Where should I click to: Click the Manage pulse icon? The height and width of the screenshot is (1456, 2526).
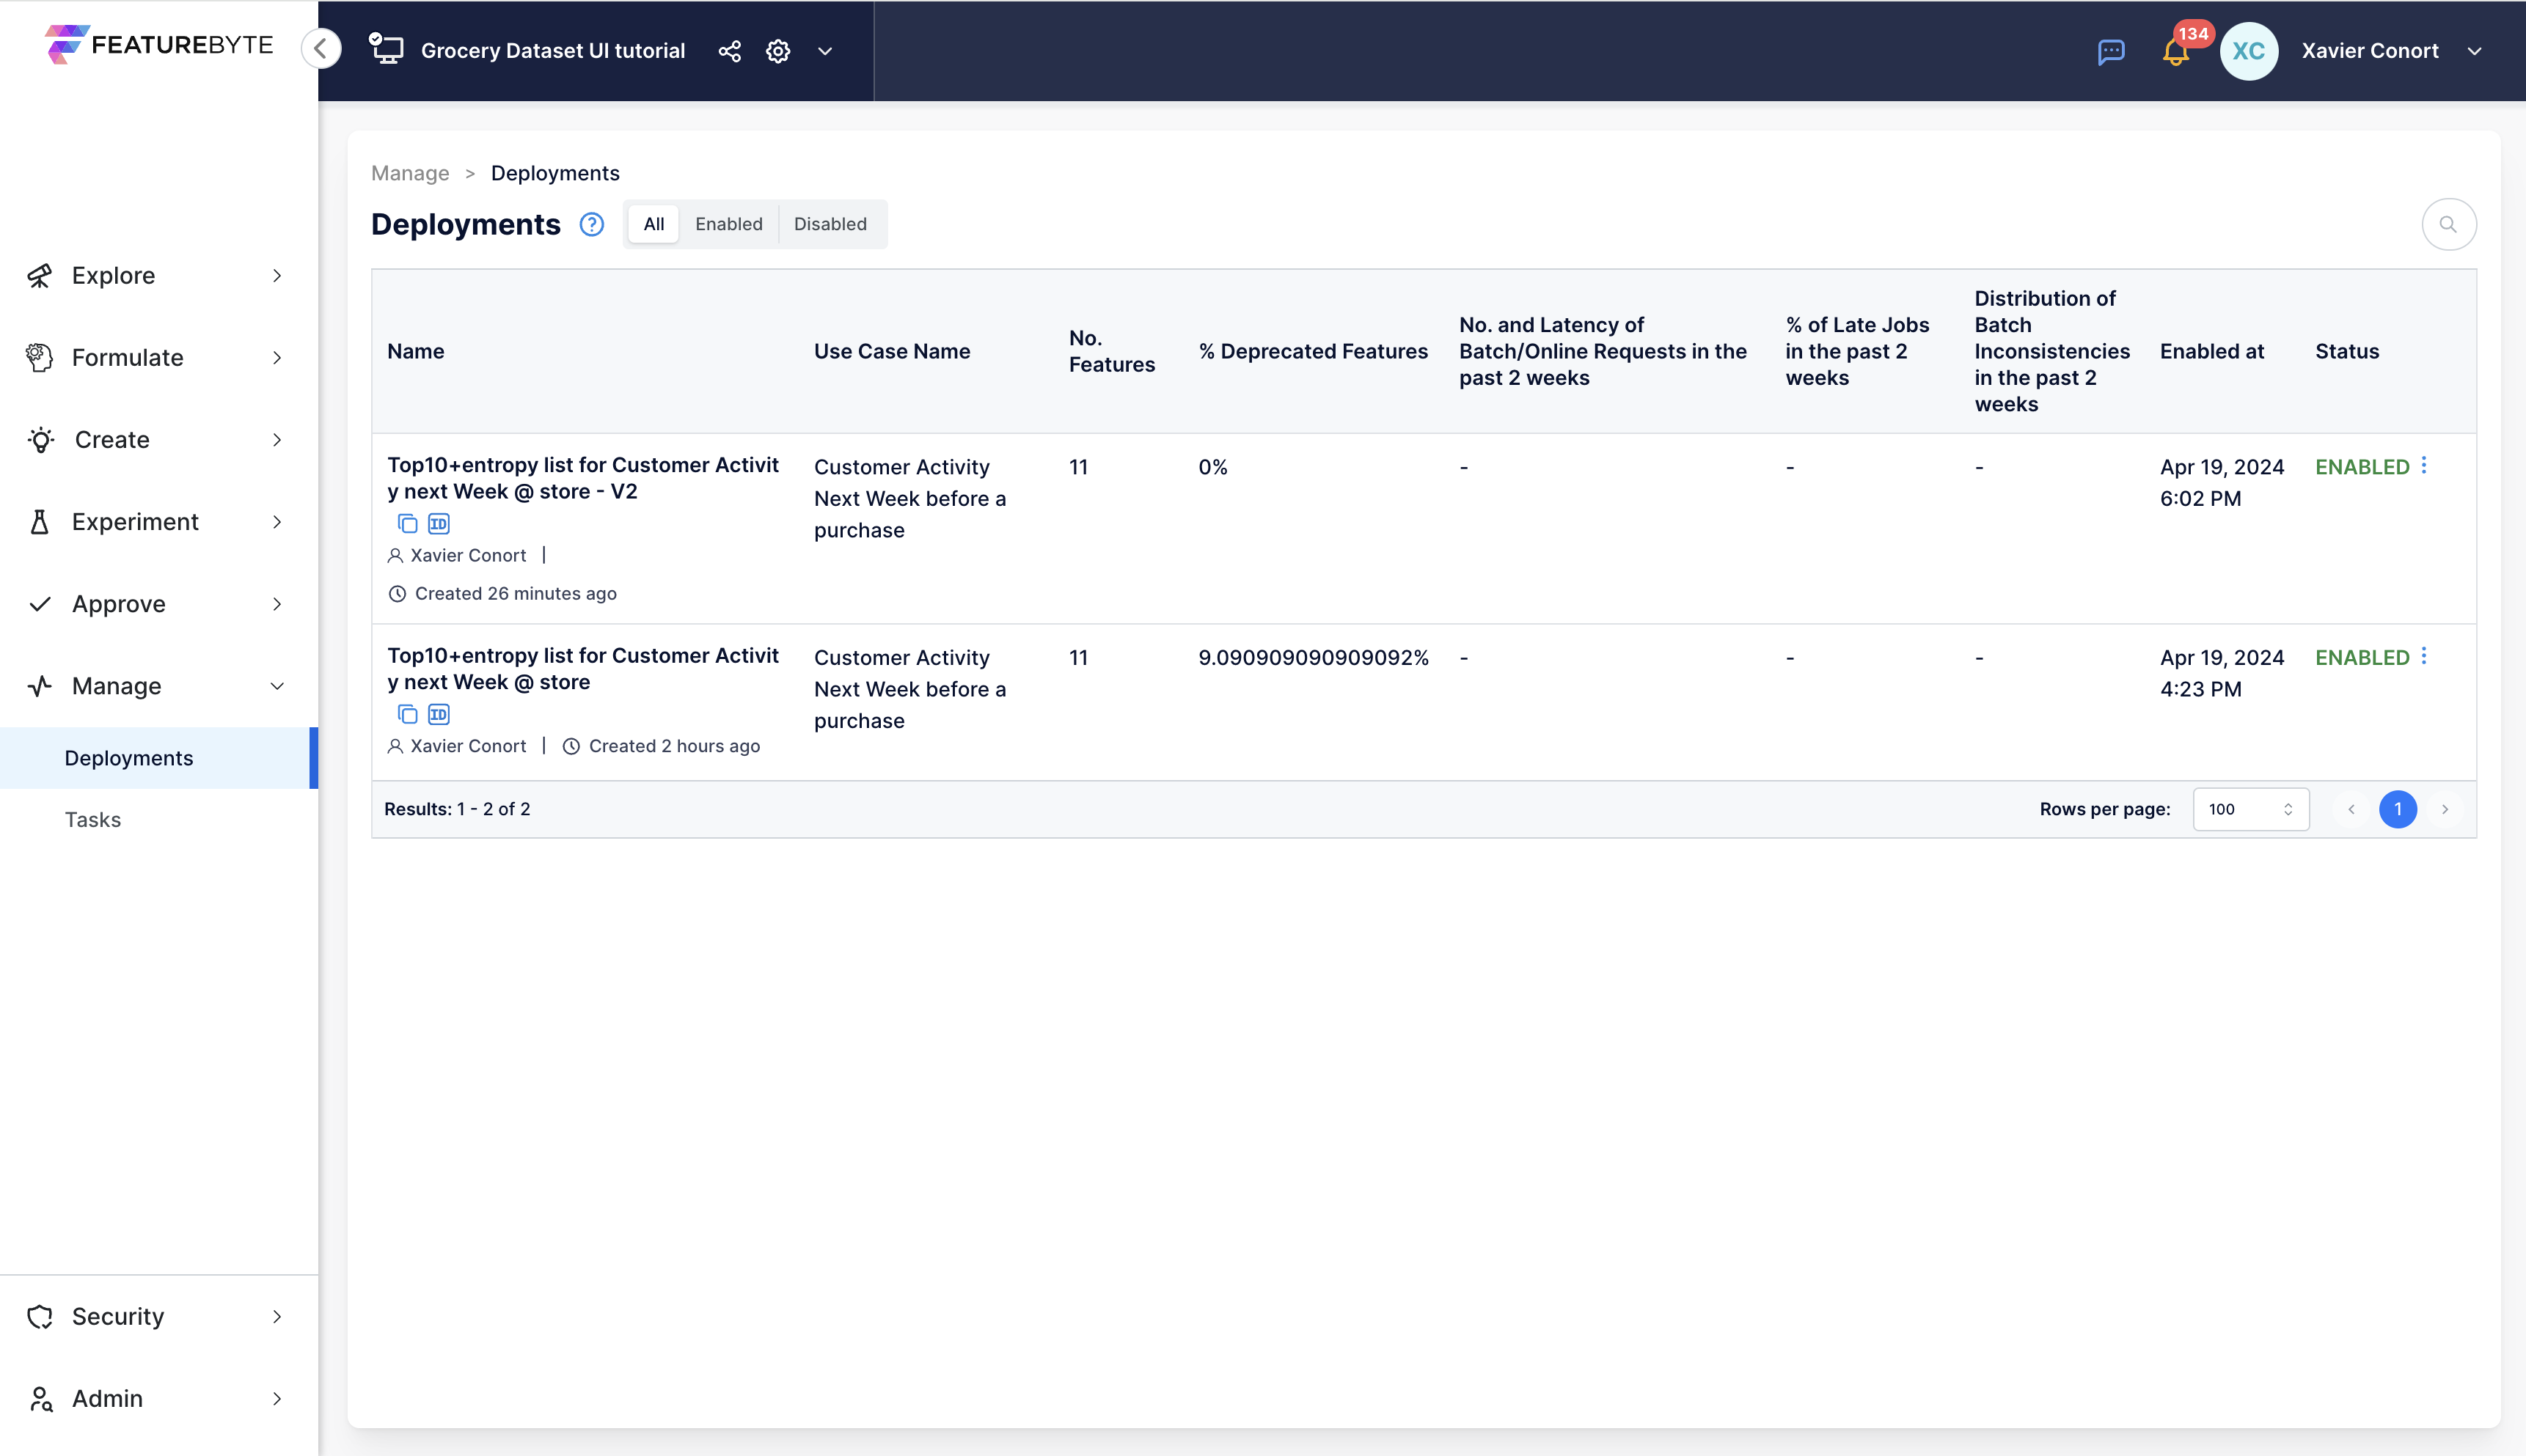pyautogui.click(x=39, y=685)
